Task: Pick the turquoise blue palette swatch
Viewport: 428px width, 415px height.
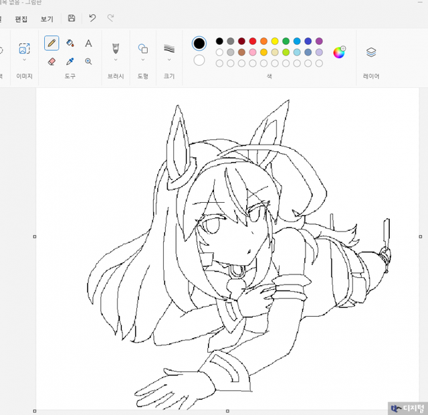Action: [297, 41]
